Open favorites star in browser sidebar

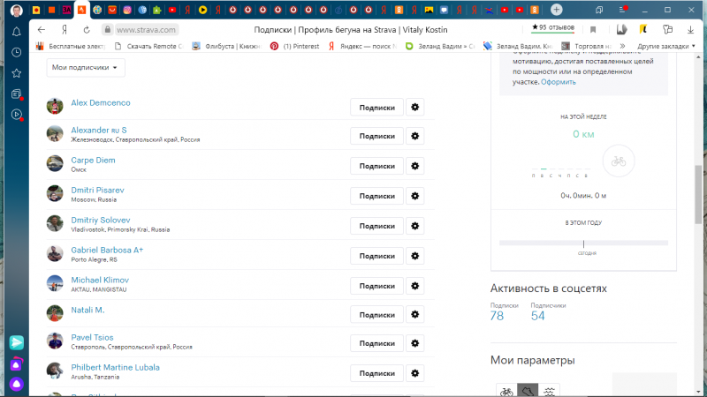16,73
